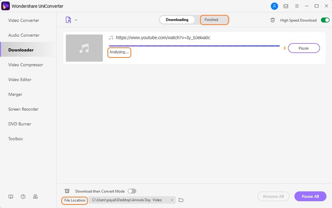Open Audio Converter in sidebar
The width and height of the screenshot is (332, 208).
pyautogui.click(x=24, y=35)
